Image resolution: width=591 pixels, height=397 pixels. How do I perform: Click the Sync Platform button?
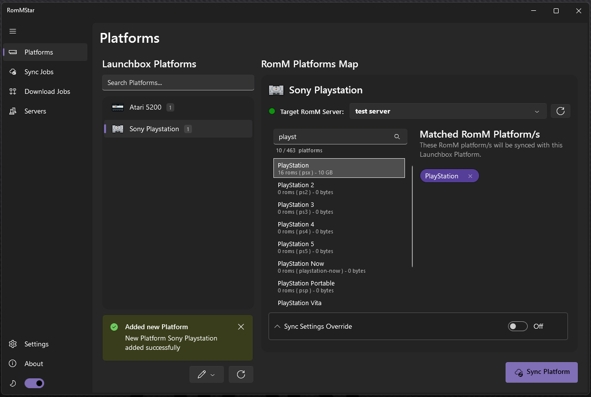(x=541, y=372)
